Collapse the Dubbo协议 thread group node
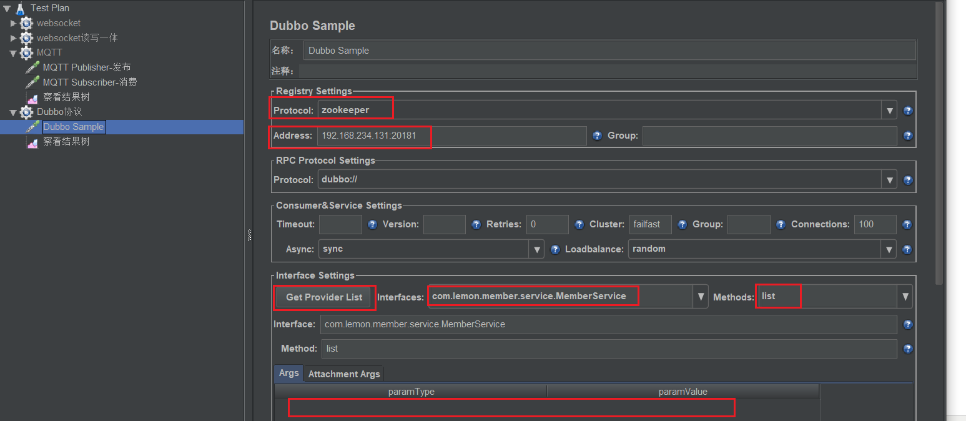Viewport: 966px width, 421px height. pyautogui.click(x=13, y=112)
